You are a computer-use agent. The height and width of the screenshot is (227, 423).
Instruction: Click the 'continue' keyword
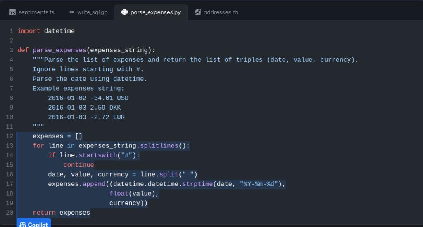pyautogui.click(x=78, y=165)
